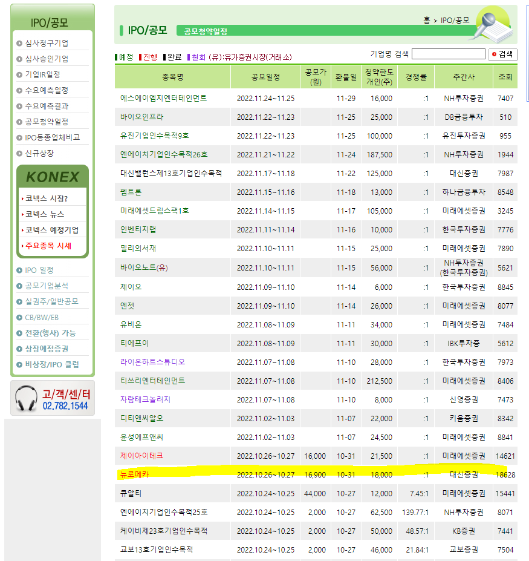Screen dimensions: 529x561
Task: Open 엔에이치기업인수목적25호 company link
Action: (x=164, y=513)
